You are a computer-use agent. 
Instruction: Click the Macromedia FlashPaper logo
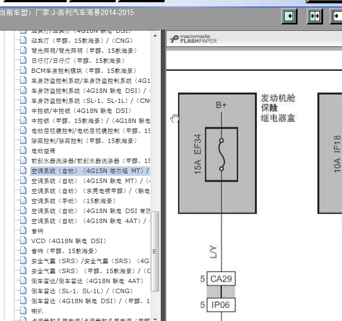194,39
